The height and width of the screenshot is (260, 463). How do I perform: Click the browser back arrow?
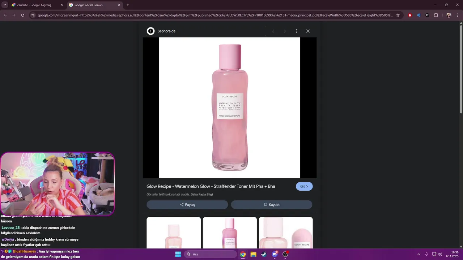[5, 15]
